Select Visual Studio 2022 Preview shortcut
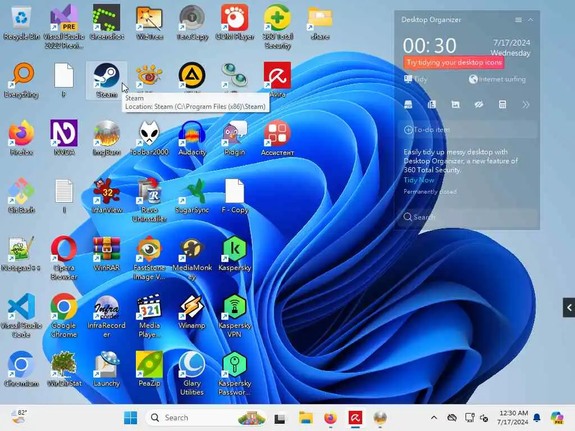The width and height of the screenshot is (575, 431). pos(64,26)
